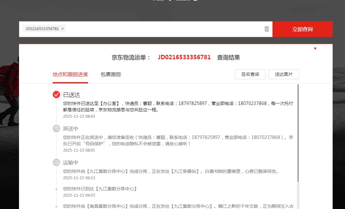Click the JD0216533356781 tag in the search box

[x=42, y=29]
